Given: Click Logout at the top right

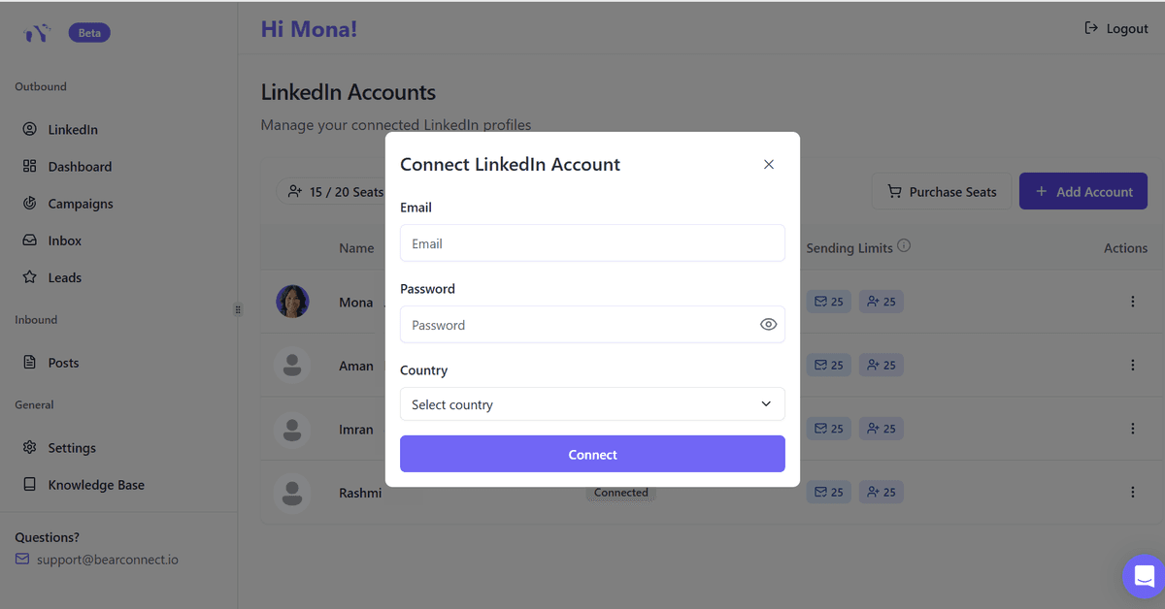Looking at the screenshot, I should coord(1116,28).
